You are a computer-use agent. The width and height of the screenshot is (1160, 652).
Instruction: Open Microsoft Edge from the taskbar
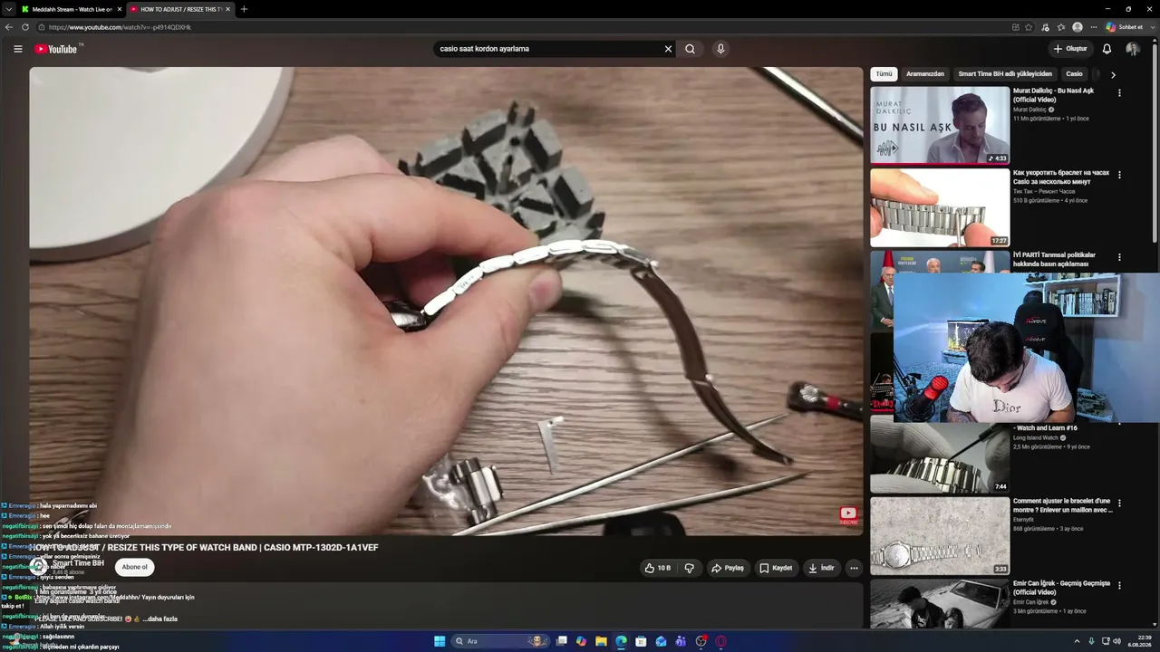point(621,641)
